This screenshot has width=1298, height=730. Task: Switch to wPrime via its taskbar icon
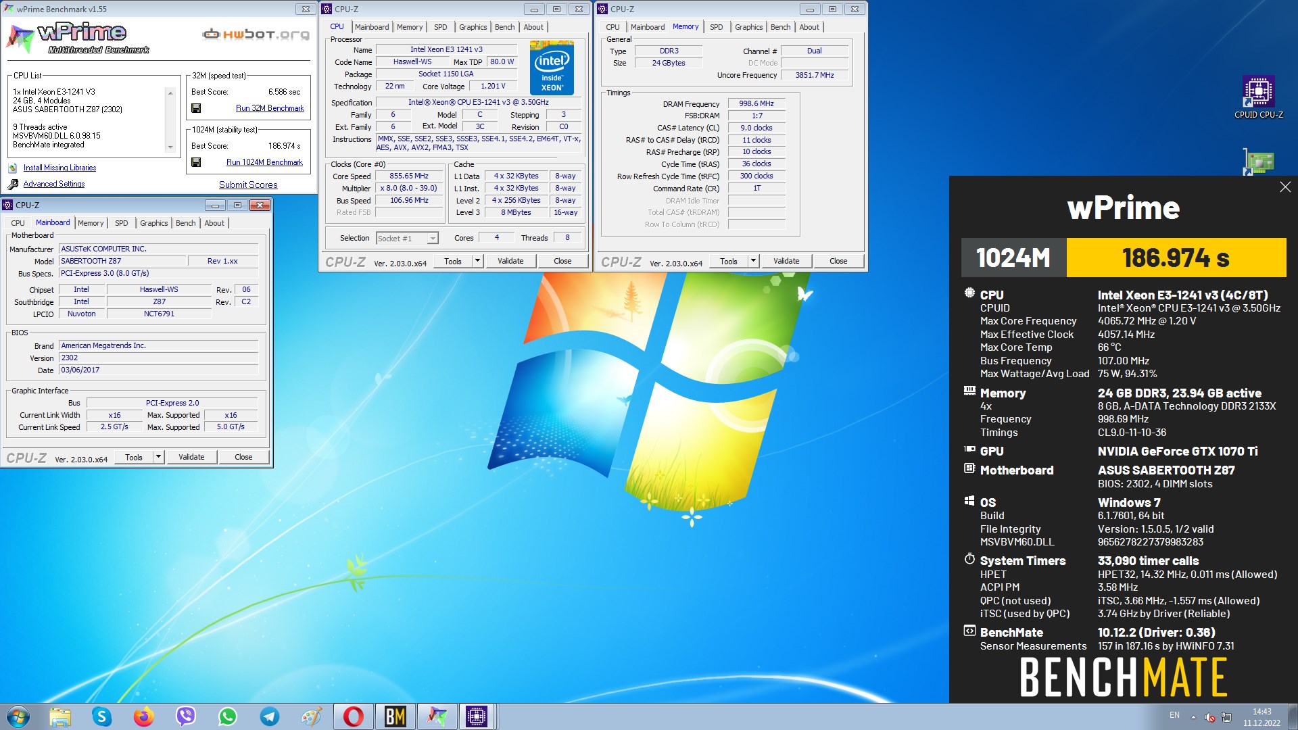[437, 716]
